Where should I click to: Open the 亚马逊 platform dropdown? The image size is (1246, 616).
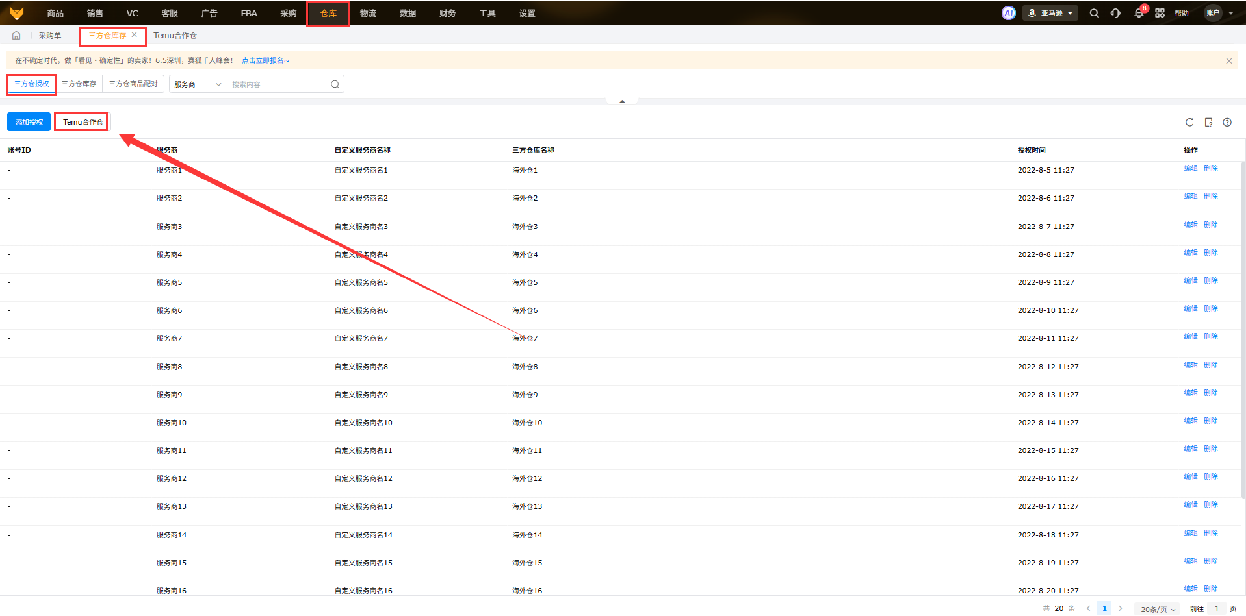point(1050,13)
